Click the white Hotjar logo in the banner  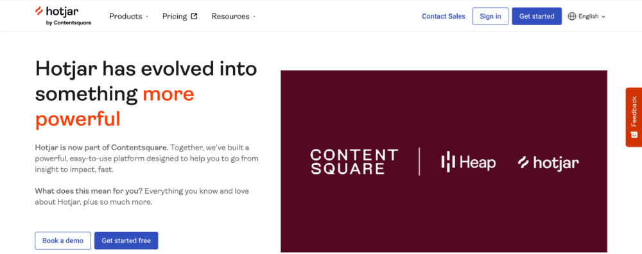pyautogui.click(x=548, y=163)
